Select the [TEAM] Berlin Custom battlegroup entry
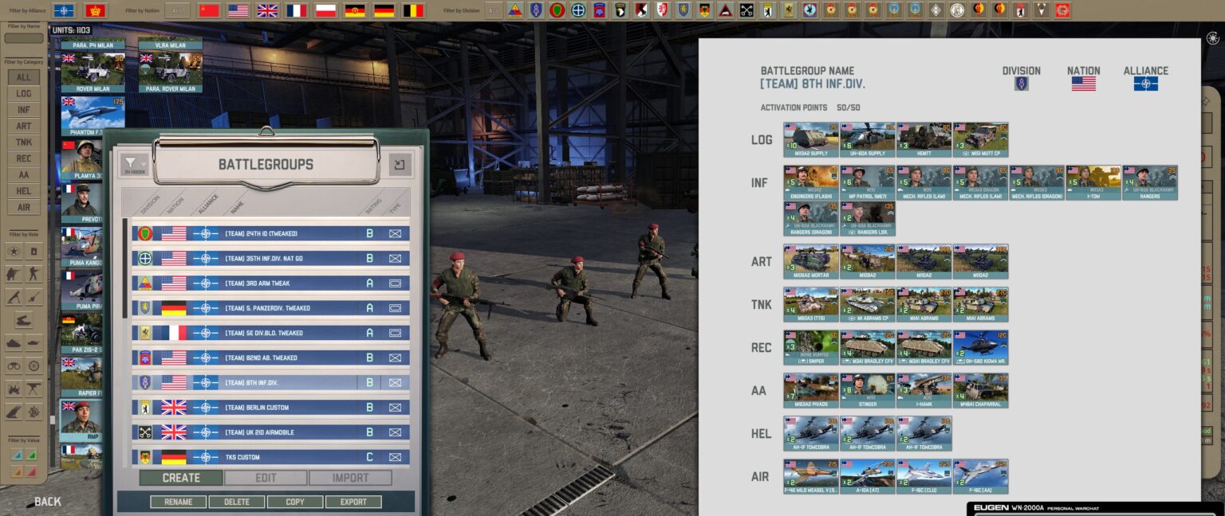This screenshot has width=1225, height=516. (271, 407)
